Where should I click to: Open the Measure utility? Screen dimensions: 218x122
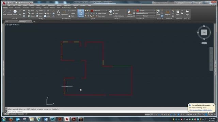pos(168,13)
